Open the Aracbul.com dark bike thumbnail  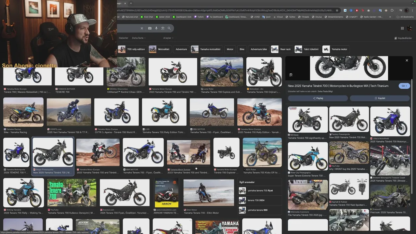[124, 193]
